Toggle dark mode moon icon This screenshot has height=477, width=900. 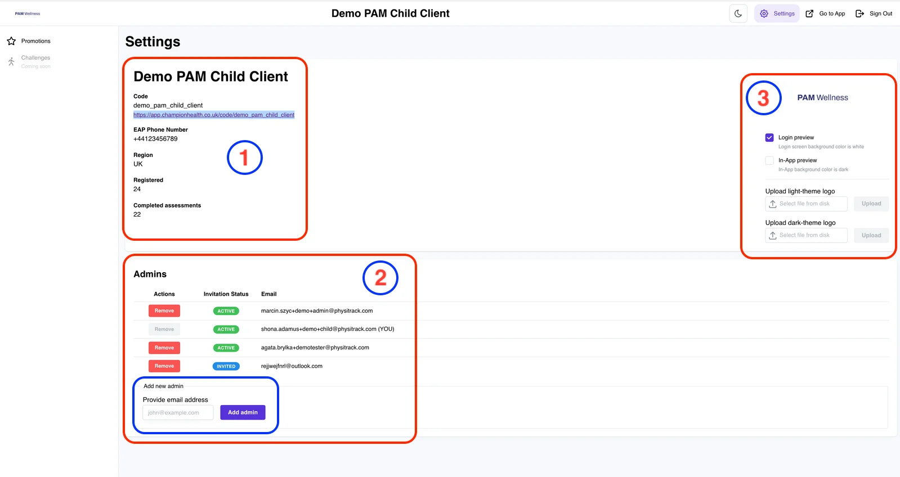click(x=738, y=13)
